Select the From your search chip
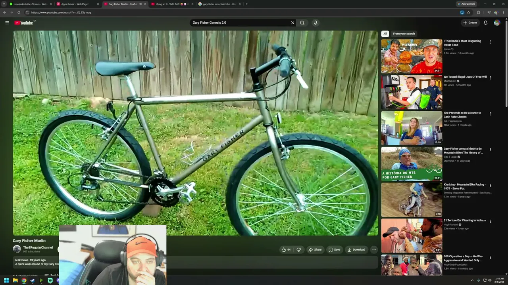The width and height of the screenshot is (508, 285). tap(404, 34)
